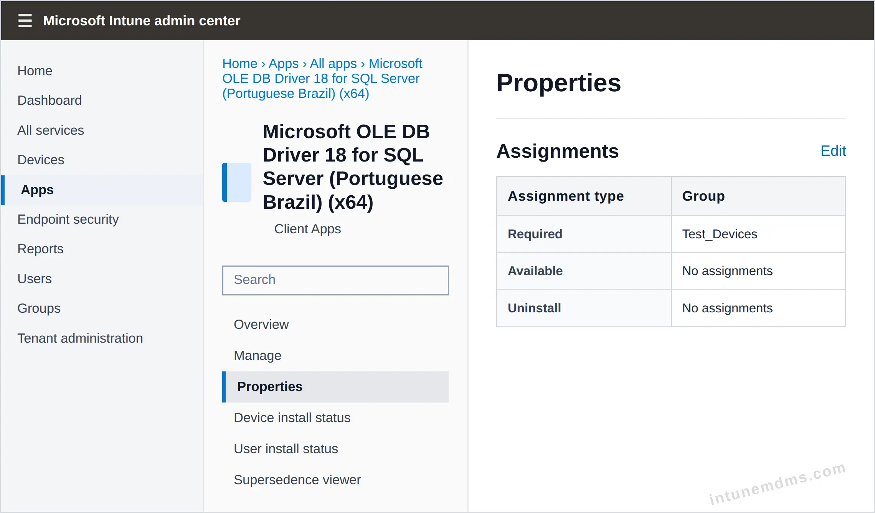Open Endpoint security section

tap(68, 219)
